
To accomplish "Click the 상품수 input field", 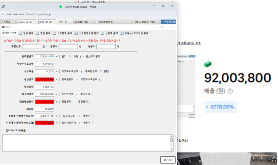I will click(x=106, y=47).
